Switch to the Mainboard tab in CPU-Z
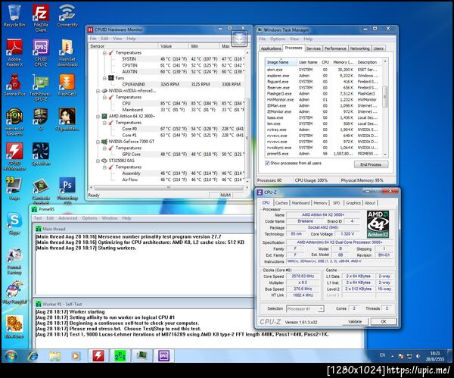The image size is (454, 378). click(x=300, y=203)
